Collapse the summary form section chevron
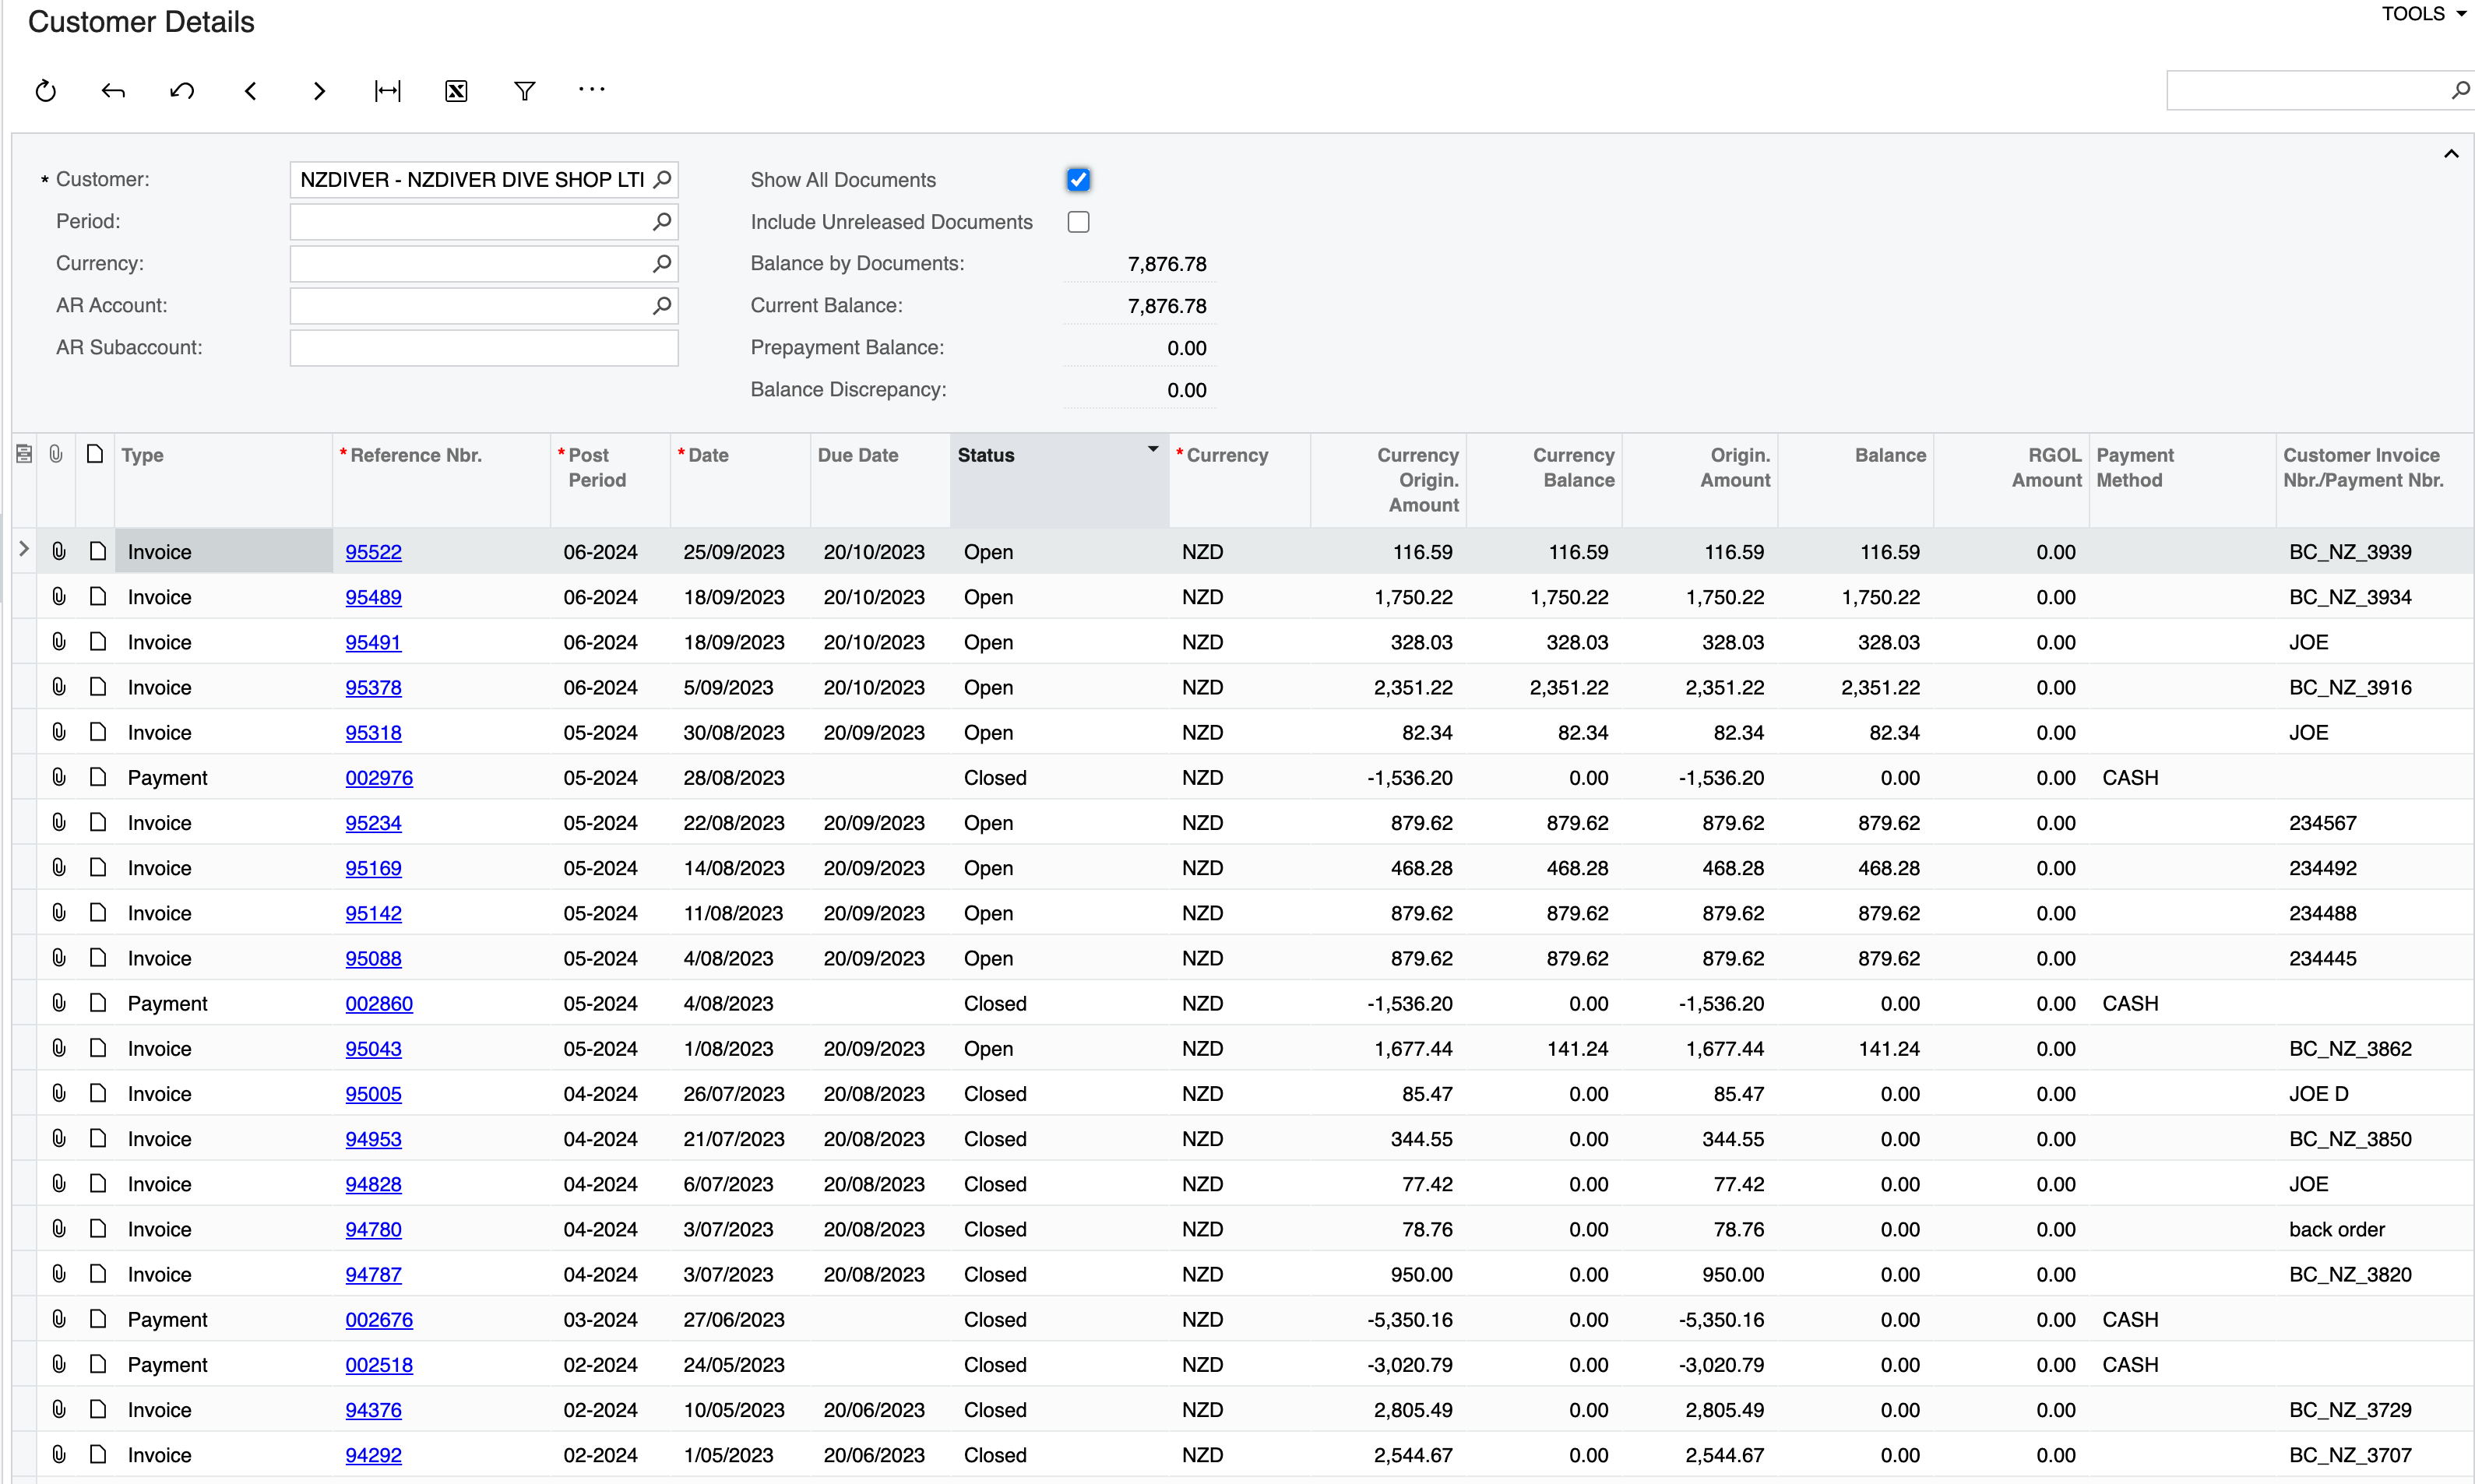This screenshot has height=1484, width=2475. [x=2450, y=154]
